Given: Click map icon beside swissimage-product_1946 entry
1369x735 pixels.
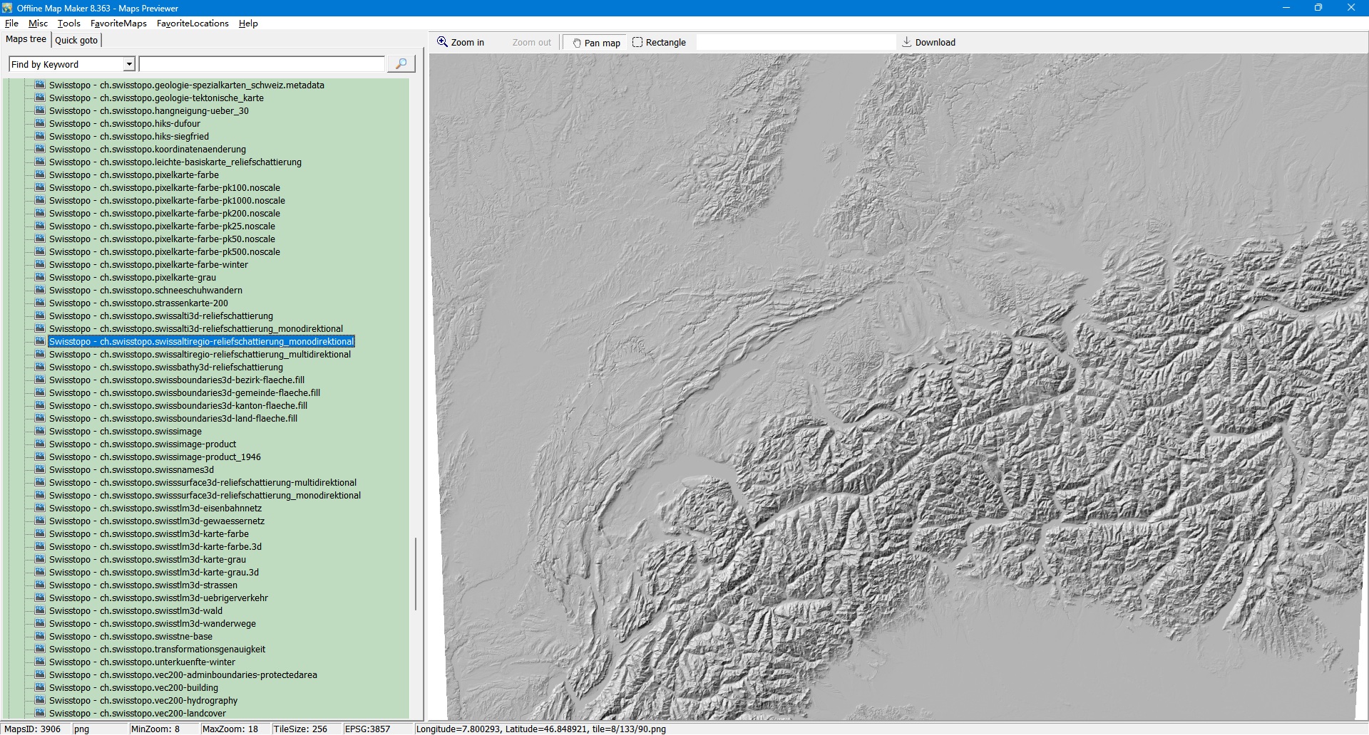Looking at the screenshot, I should coord(40,457).
